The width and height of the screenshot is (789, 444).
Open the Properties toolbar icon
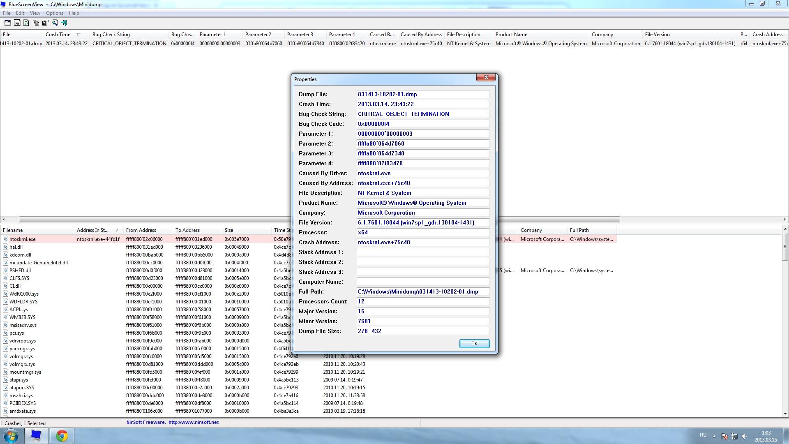[45, 23]
